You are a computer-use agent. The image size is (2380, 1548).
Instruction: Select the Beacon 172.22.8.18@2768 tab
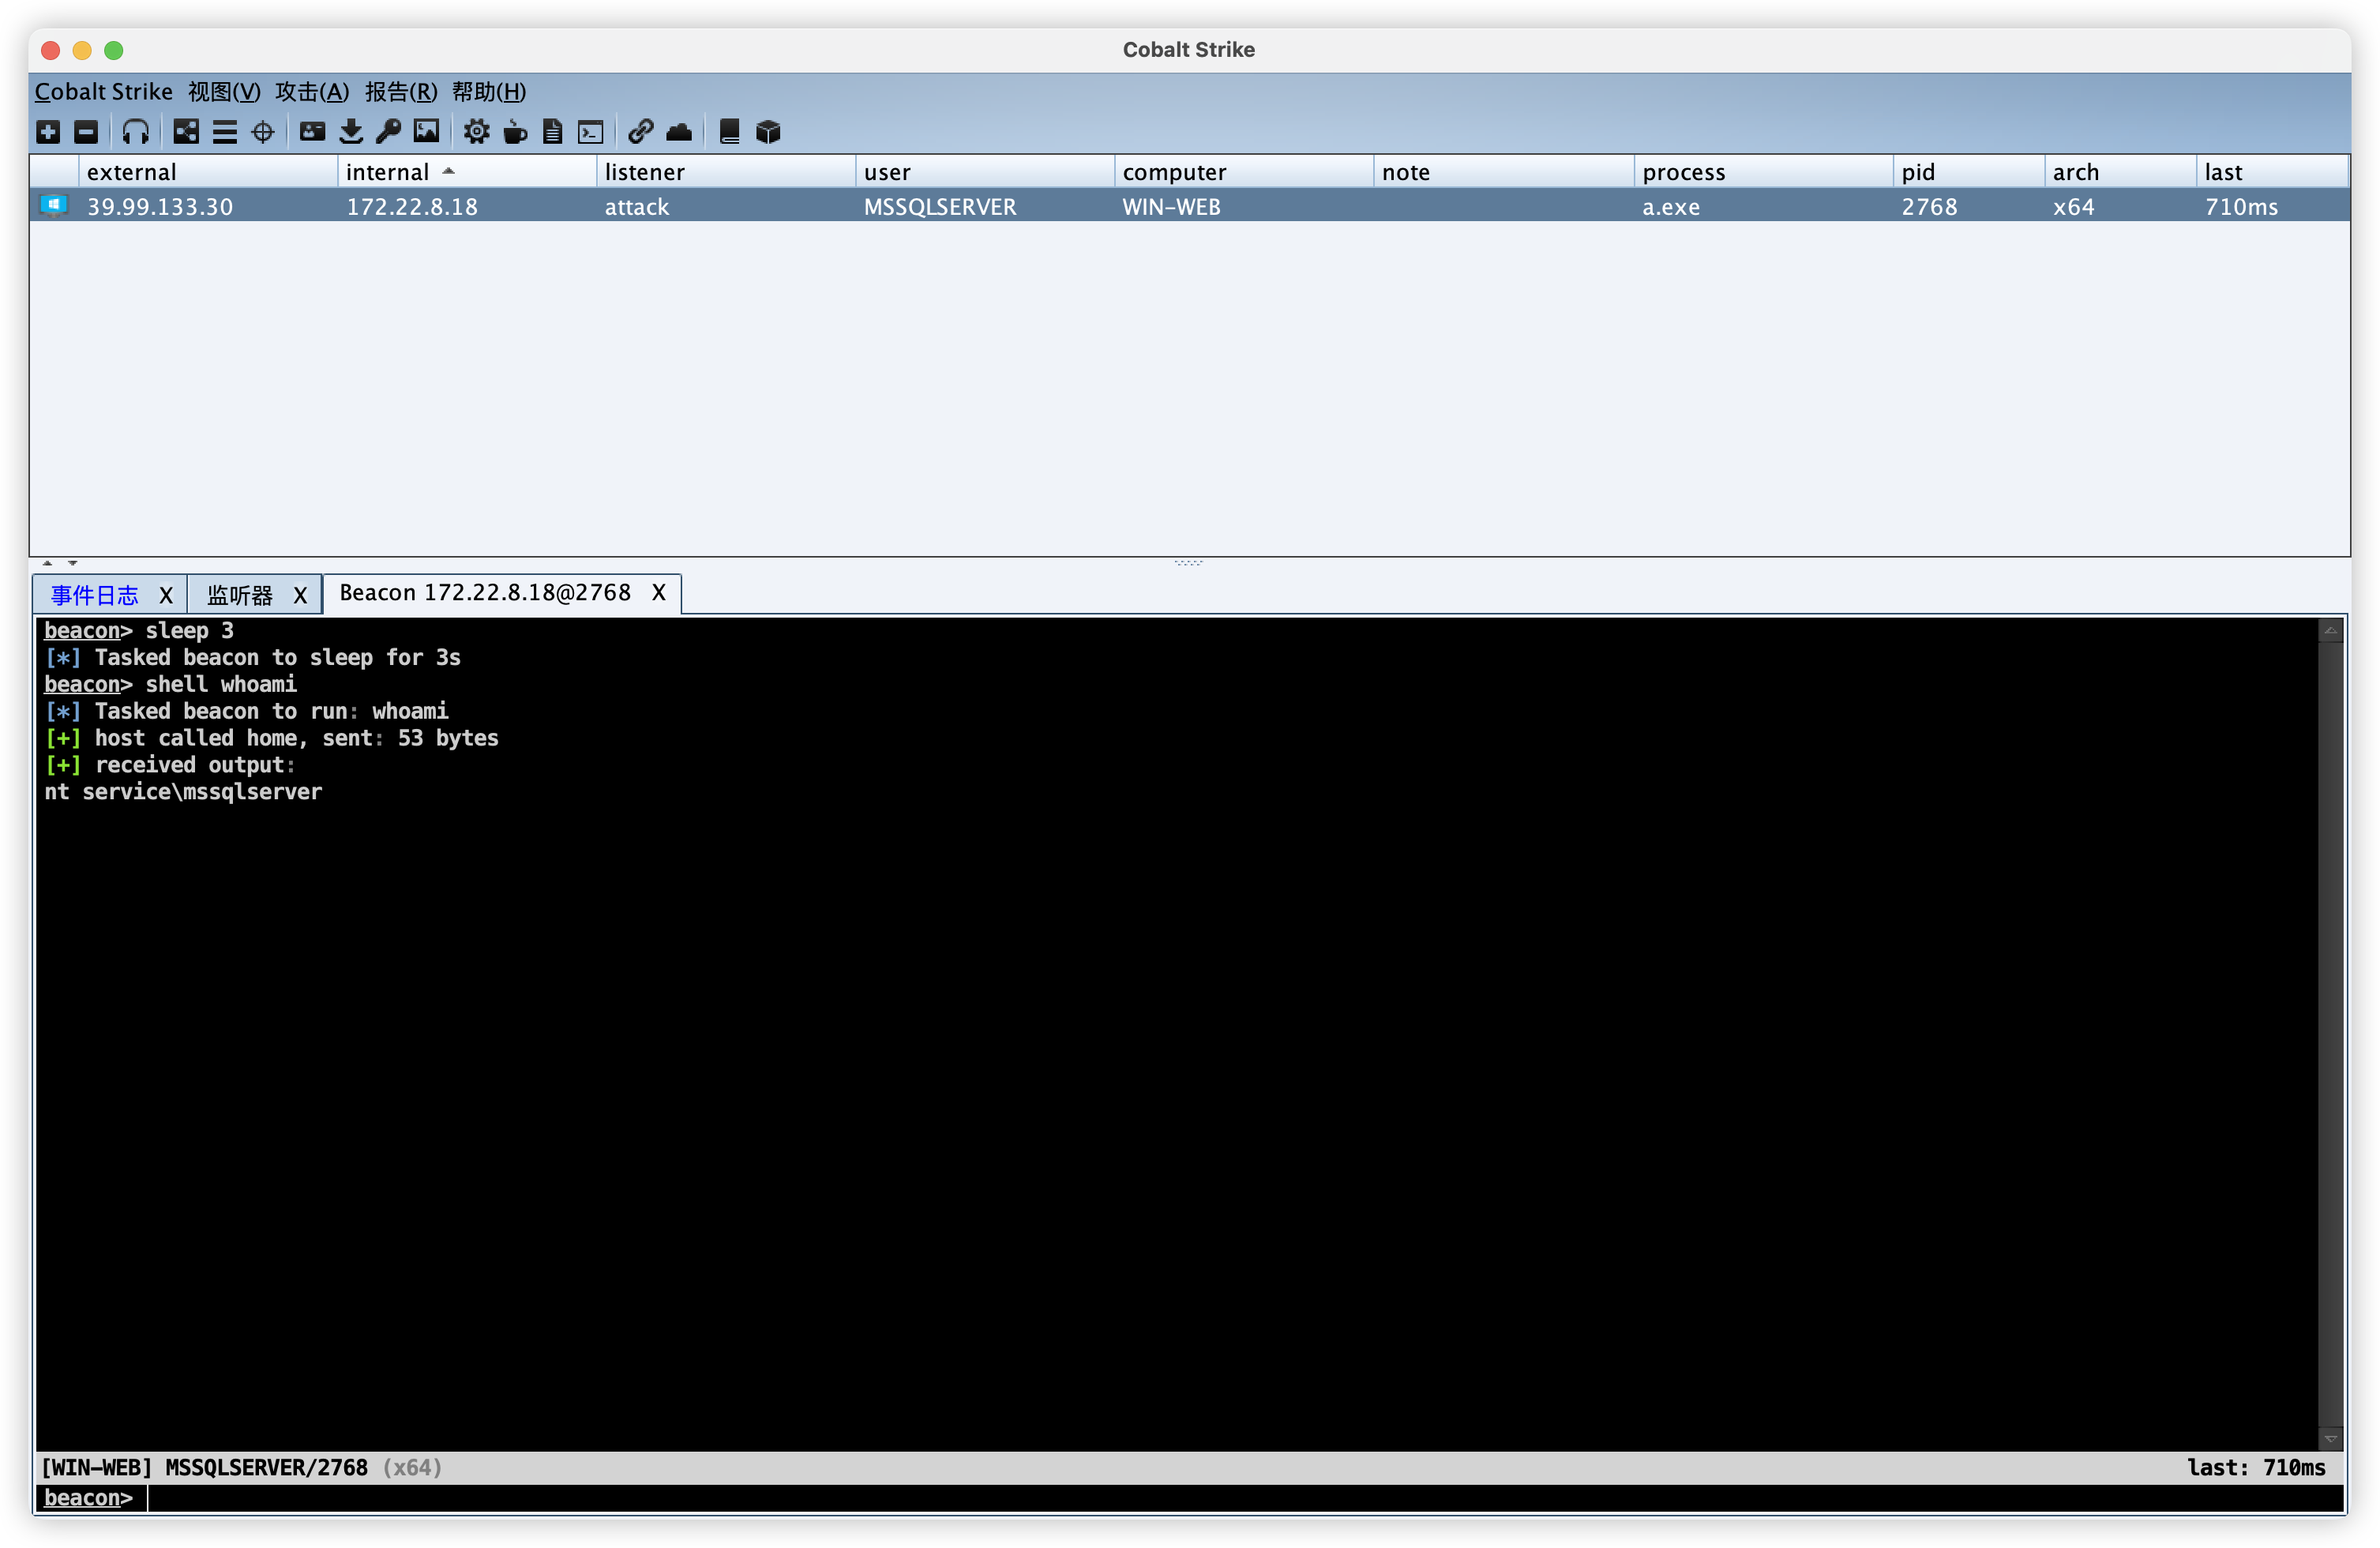[x=485, y=593]
